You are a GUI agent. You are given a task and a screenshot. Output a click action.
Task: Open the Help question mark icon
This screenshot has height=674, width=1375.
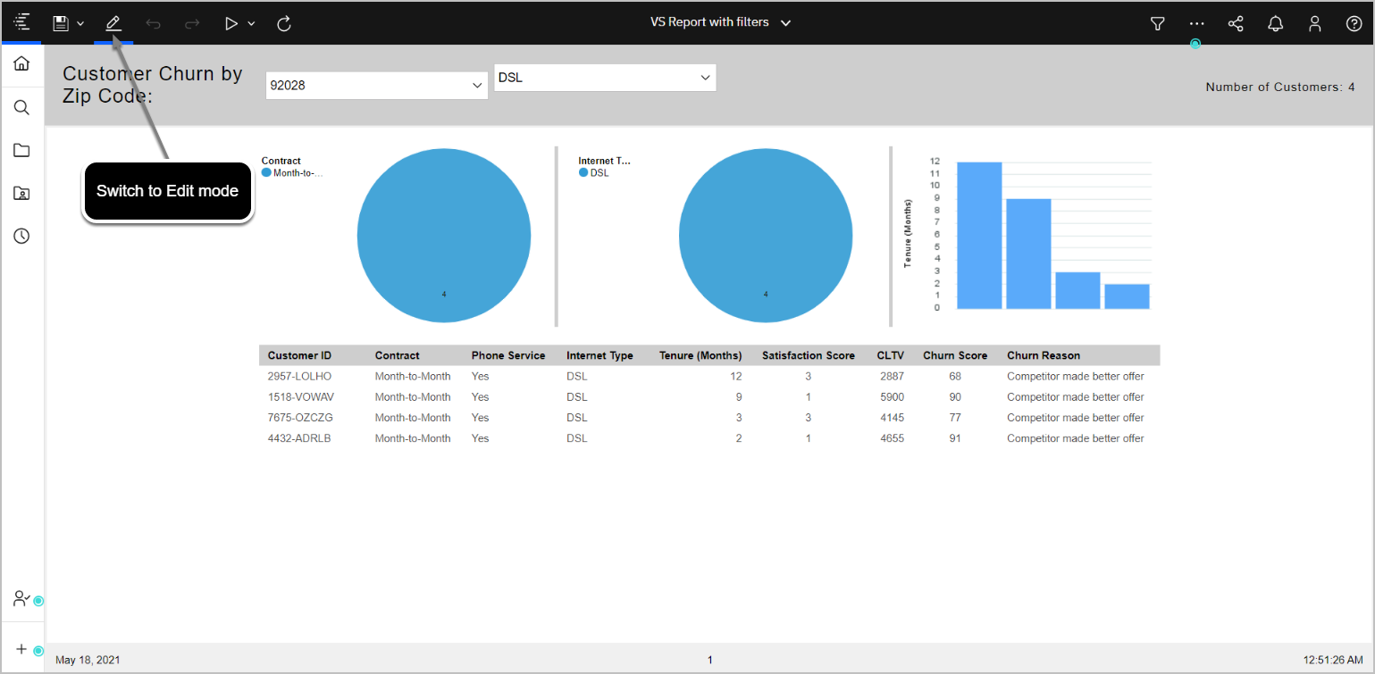tap(1354, 24)
